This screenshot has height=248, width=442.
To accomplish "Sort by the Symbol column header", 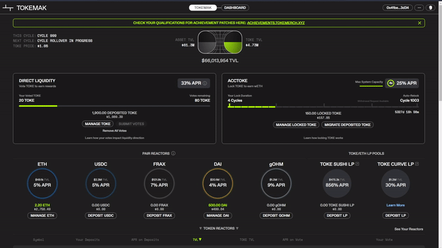I will pos(38,240).
